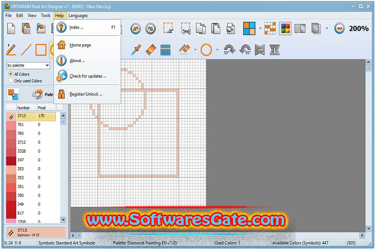Select the orange circle shape tool
Image resolution: width=376 pixels, height=250 pixels.
(x=206, y=50)
